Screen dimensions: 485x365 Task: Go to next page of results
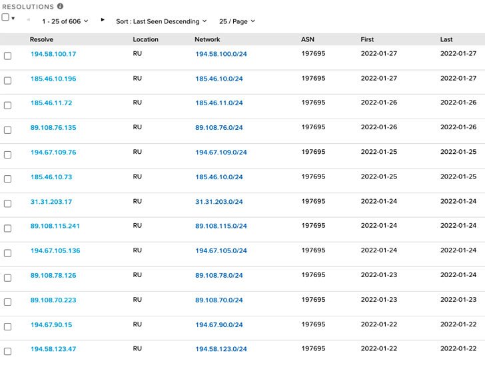click(x=103, y=20)
